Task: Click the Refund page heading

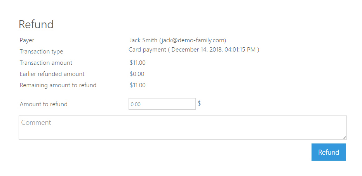Action: tap(36, 24)
